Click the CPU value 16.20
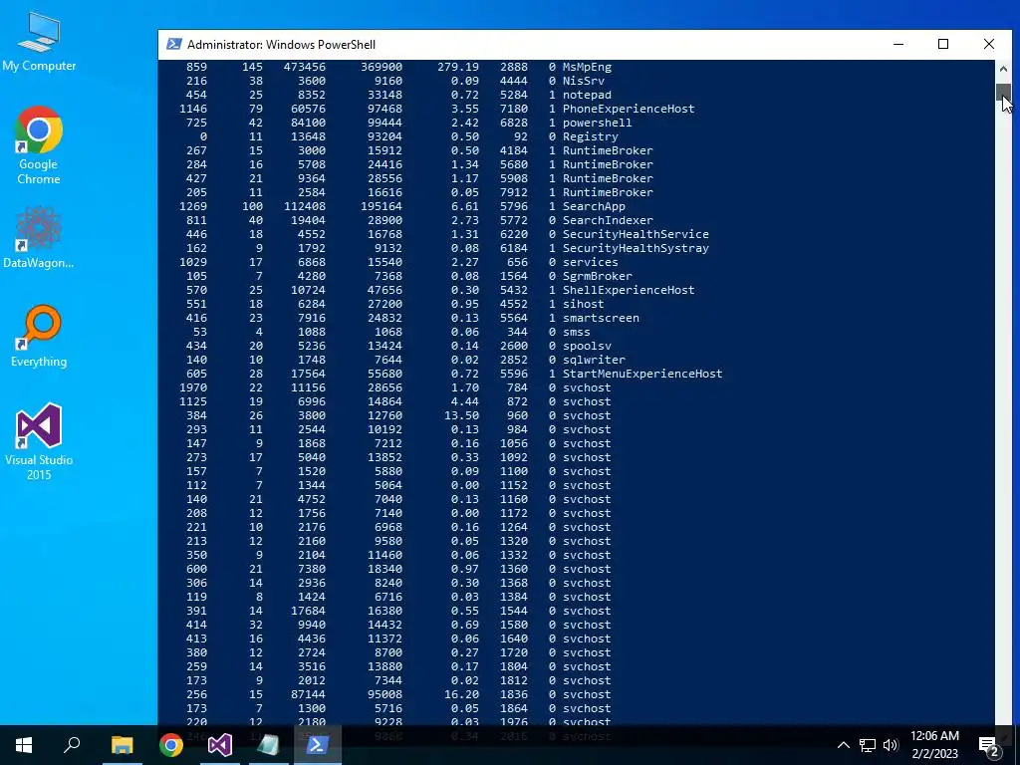 [x=462, y=694]
